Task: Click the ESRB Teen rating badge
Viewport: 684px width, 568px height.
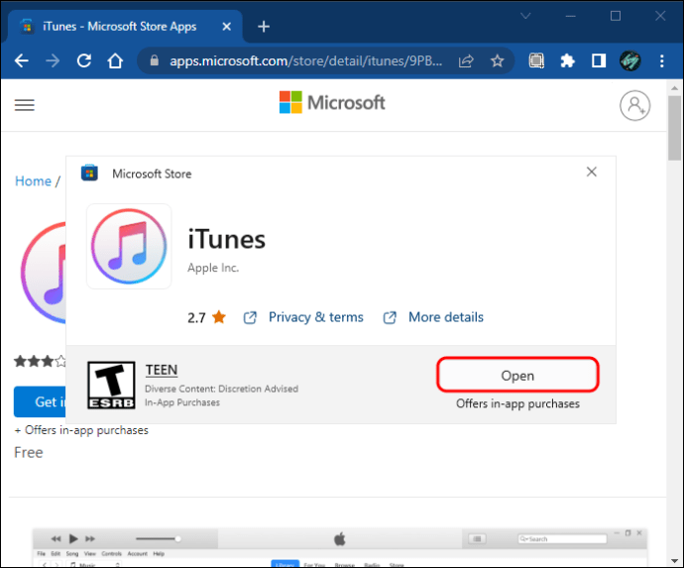Action: click(111, 386)
